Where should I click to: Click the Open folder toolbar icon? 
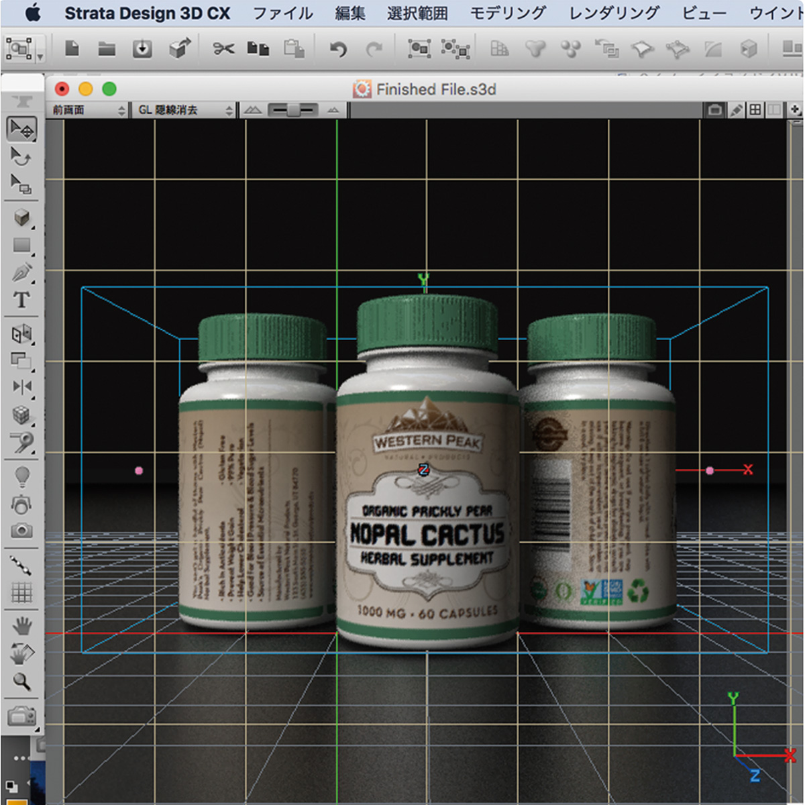107,48
